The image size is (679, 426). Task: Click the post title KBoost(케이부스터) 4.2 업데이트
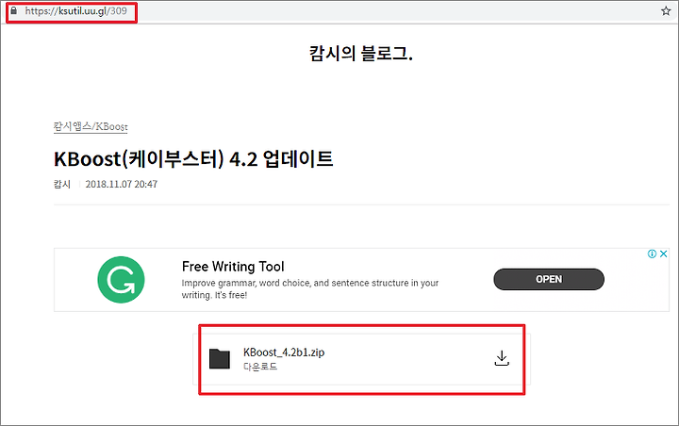point(193,159)
